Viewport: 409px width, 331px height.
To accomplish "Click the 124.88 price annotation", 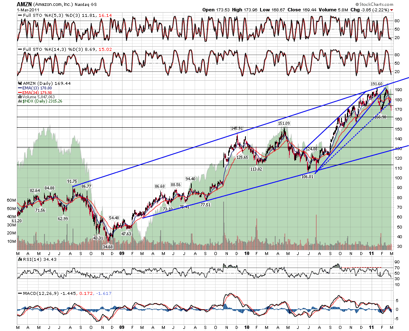I will (x=311, y=149).
